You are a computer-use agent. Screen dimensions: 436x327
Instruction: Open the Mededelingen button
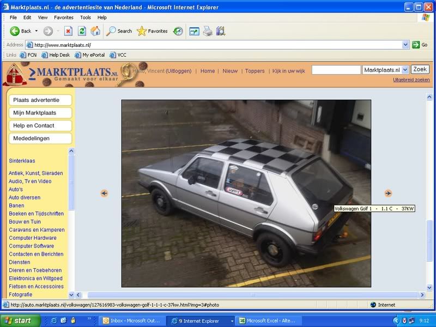click(40, 138)
